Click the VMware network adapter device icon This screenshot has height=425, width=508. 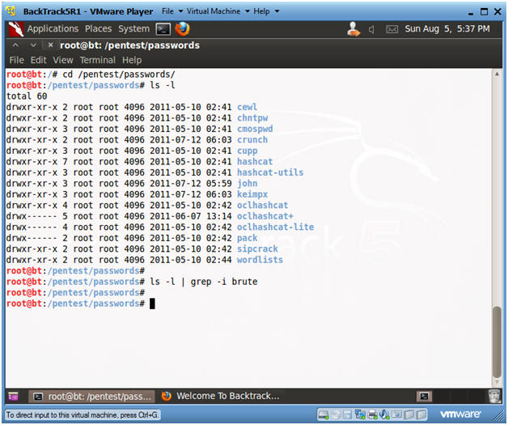360,414
